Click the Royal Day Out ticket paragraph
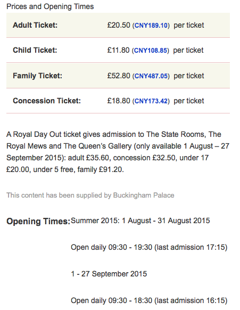 (x=118, y=152)
